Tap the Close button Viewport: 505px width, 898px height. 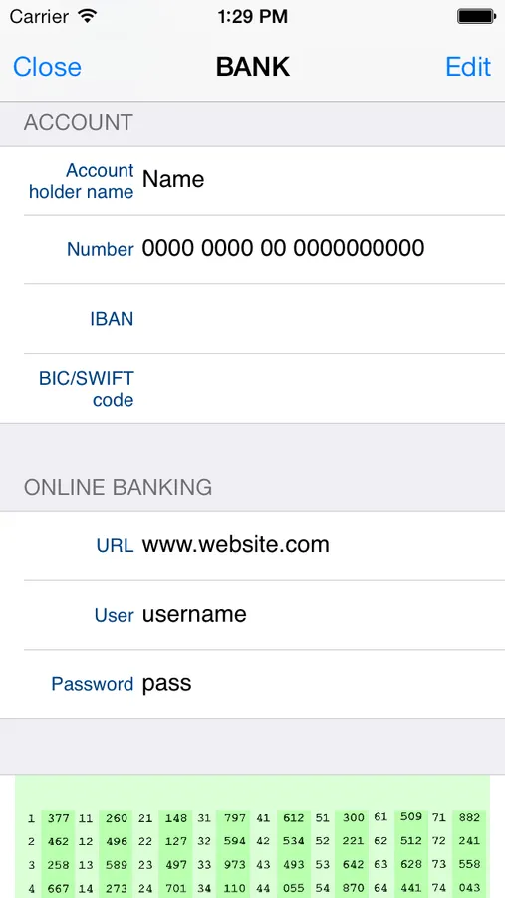[x=47, y=67]
